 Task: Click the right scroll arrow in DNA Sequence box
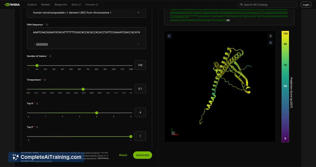(x=138, y=45)
